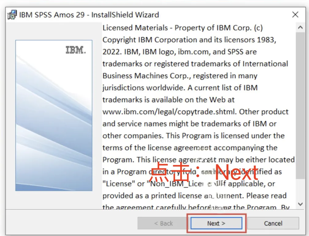
Task: Click the Cancel button
Action: pos(273,223)
